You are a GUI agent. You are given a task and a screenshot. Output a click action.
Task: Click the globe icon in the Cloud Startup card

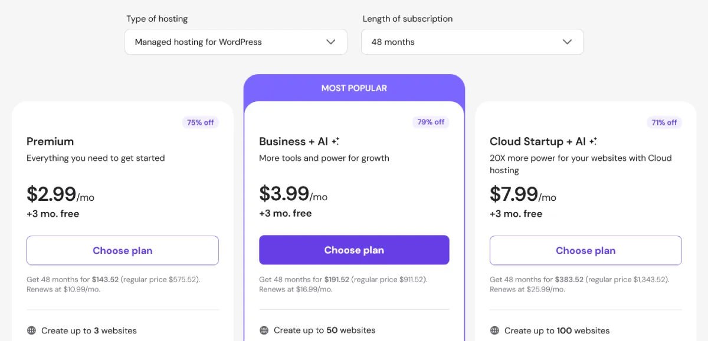click(x=494, y=331)
